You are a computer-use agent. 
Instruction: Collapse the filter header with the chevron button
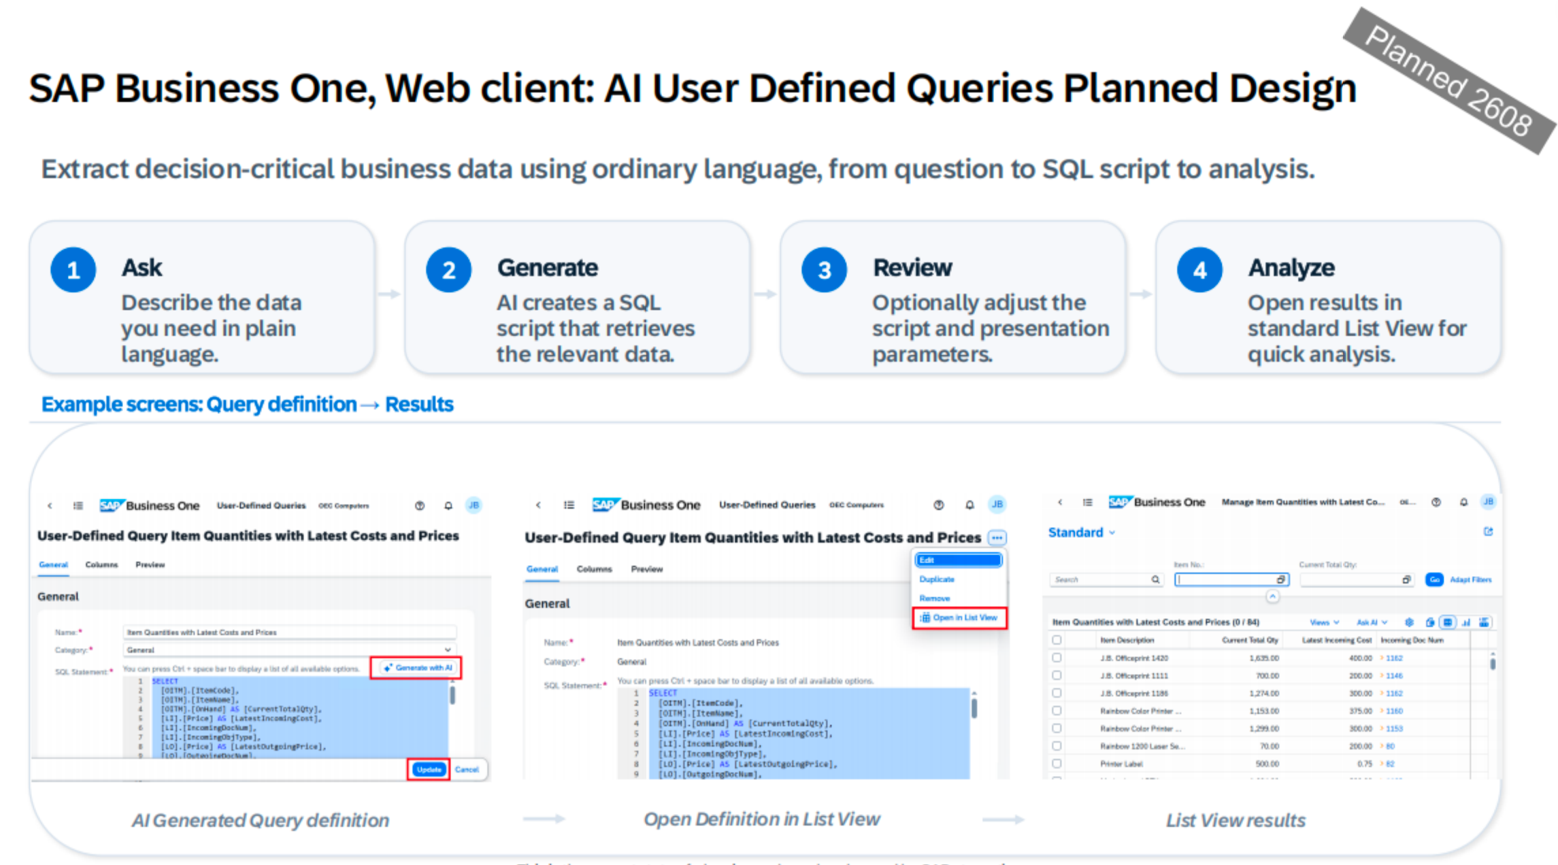click(x=1272, y=596)
